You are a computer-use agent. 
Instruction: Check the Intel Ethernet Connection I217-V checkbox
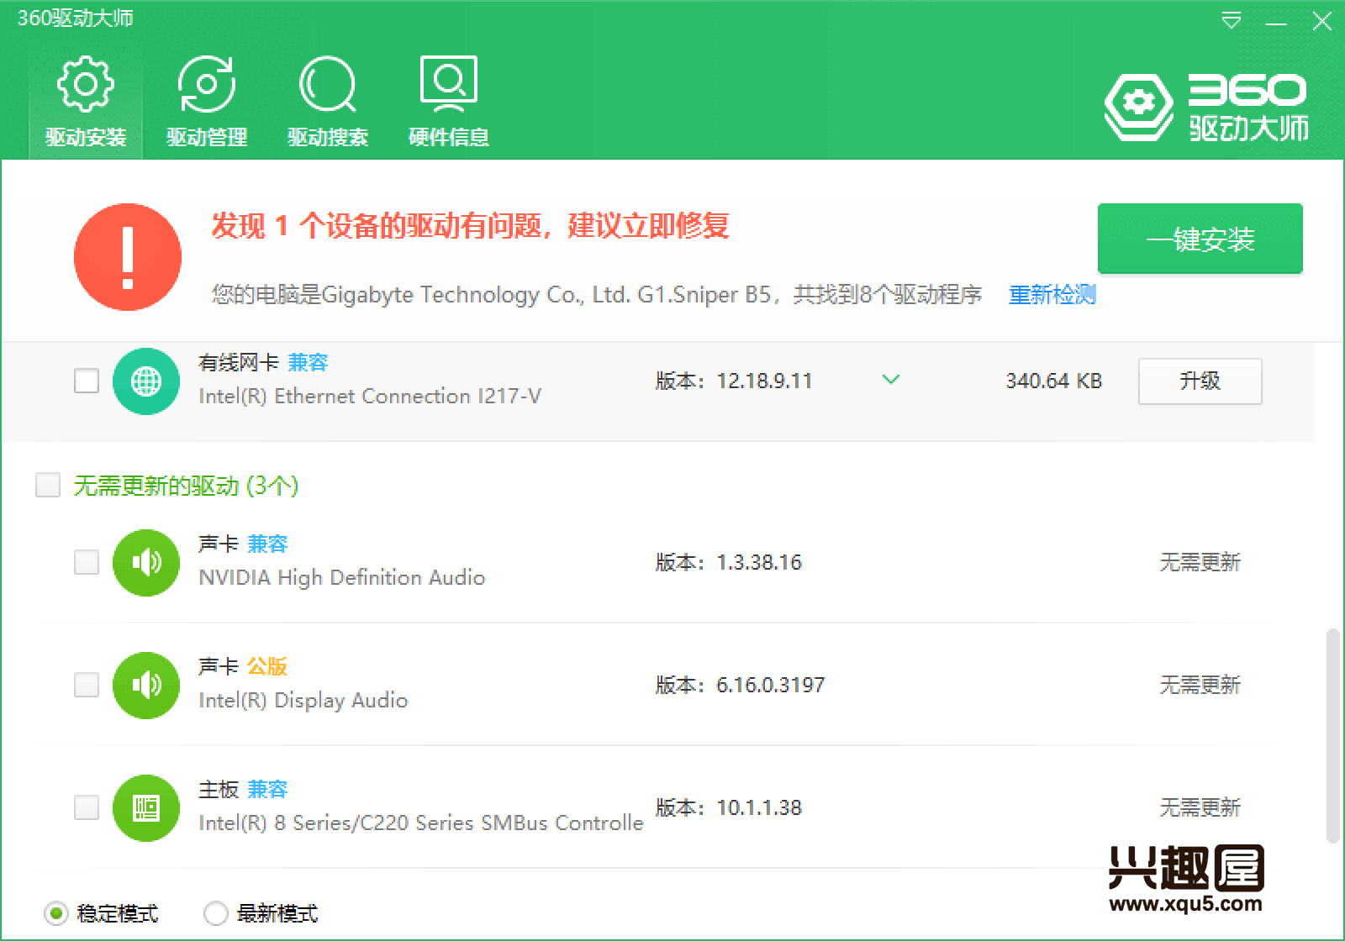87,381
